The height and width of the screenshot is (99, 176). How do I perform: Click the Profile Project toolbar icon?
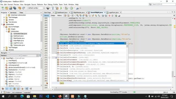click(x=71, y=8)
